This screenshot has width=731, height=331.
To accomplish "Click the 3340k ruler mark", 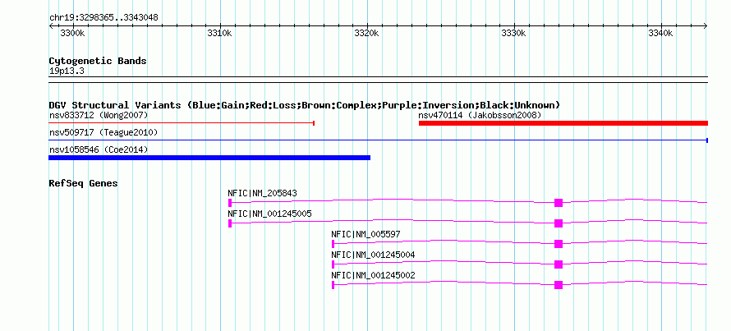I will (x=661, y=33).
